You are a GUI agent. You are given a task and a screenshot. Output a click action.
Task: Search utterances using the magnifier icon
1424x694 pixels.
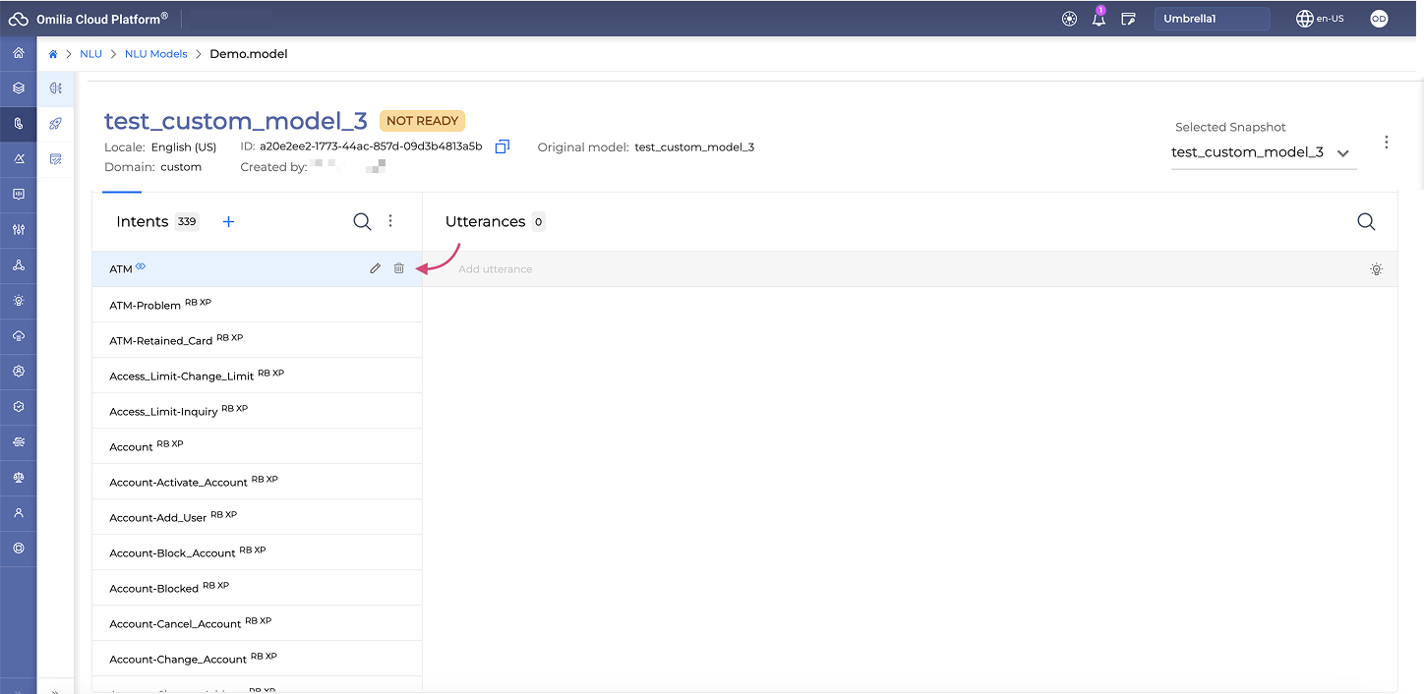point(1366,222)
